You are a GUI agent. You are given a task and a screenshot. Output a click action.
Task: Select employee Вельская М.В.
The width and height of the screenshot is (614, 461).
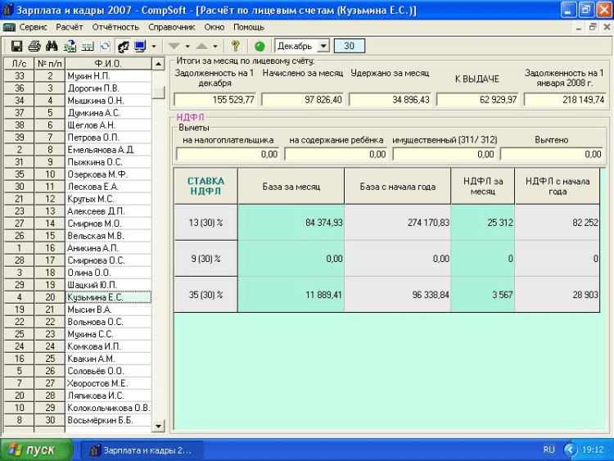108,236
